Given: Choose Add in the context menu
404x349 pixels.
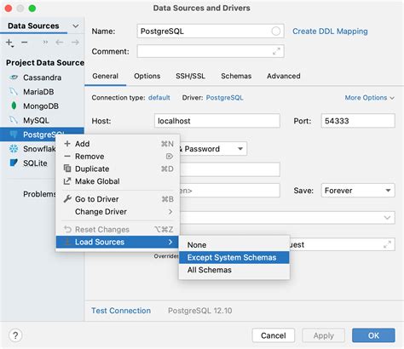Looking at the screenshot, I should pos(118,144).
